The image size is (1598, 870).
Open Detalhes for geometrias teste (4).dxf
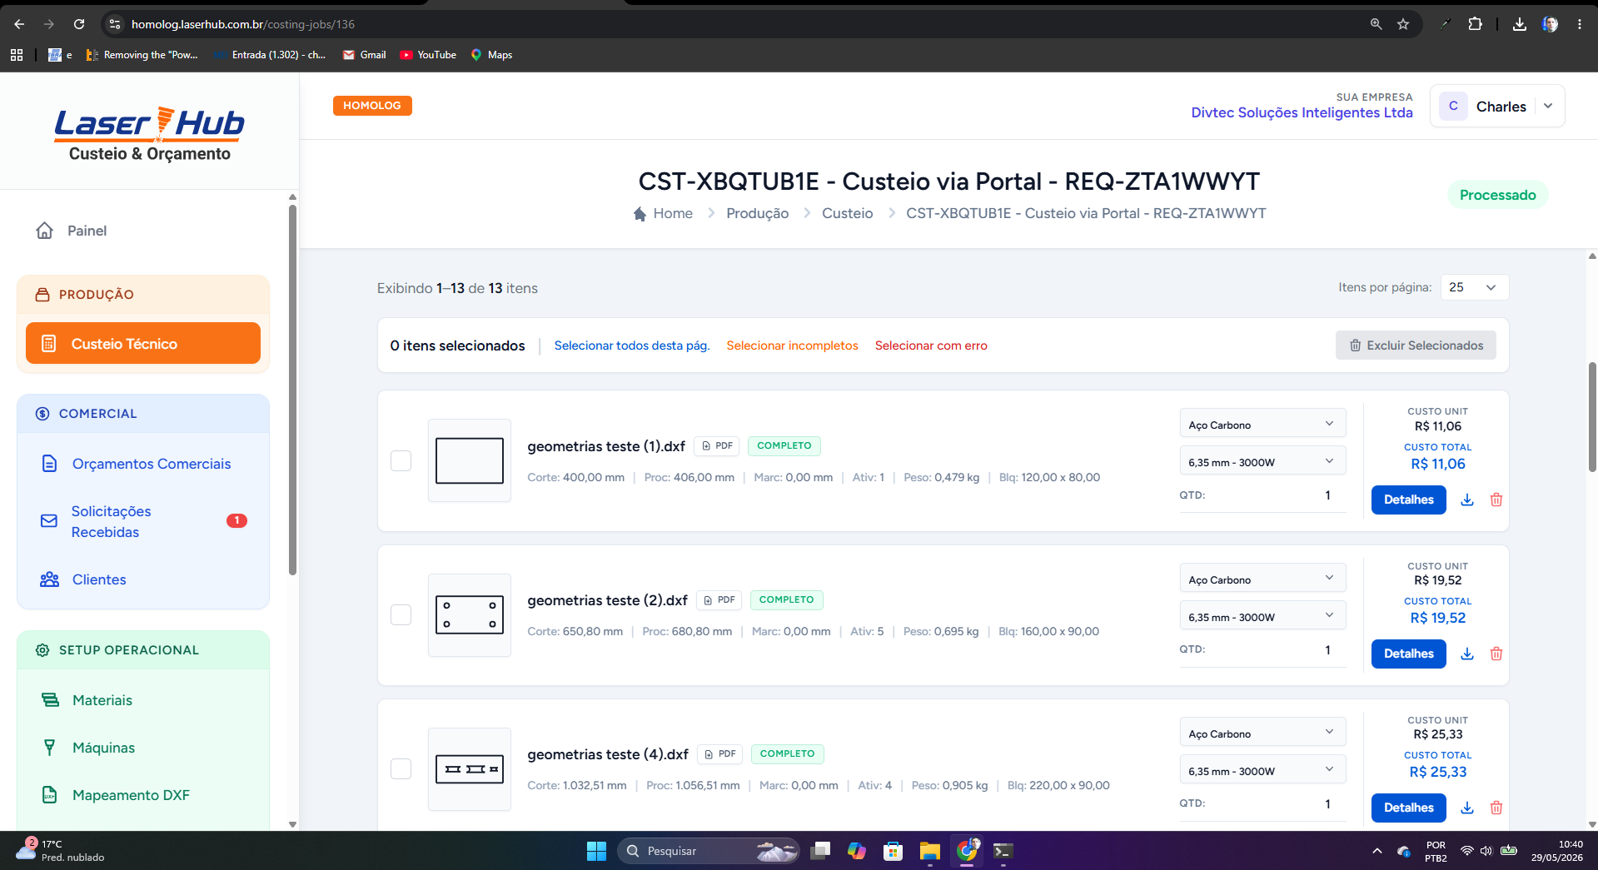pos(1408,808)
